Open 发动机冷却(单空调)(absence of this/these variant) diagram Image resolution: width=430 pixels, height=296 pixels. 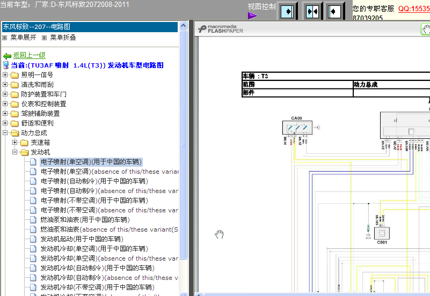[110, 258]
